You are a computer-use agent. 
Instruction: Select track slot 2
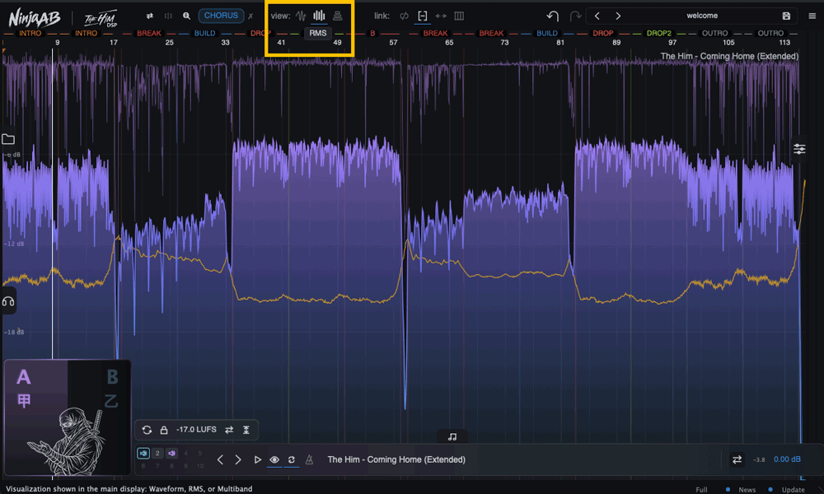(x=157, y=453)
